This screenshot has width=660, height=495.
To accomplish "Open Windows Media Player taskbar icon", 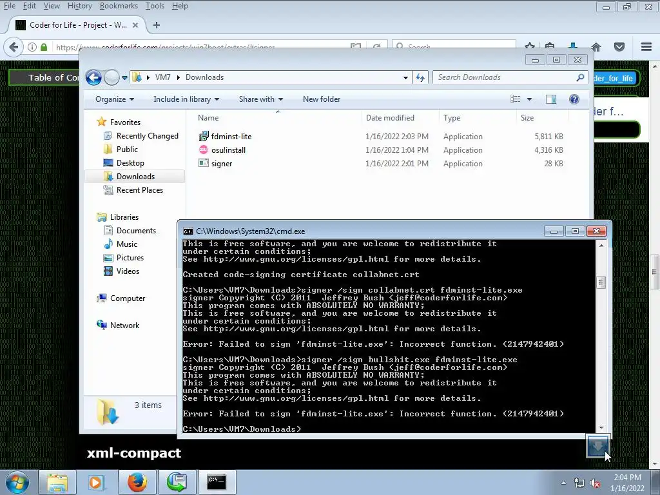I will (x=95, y=482).
